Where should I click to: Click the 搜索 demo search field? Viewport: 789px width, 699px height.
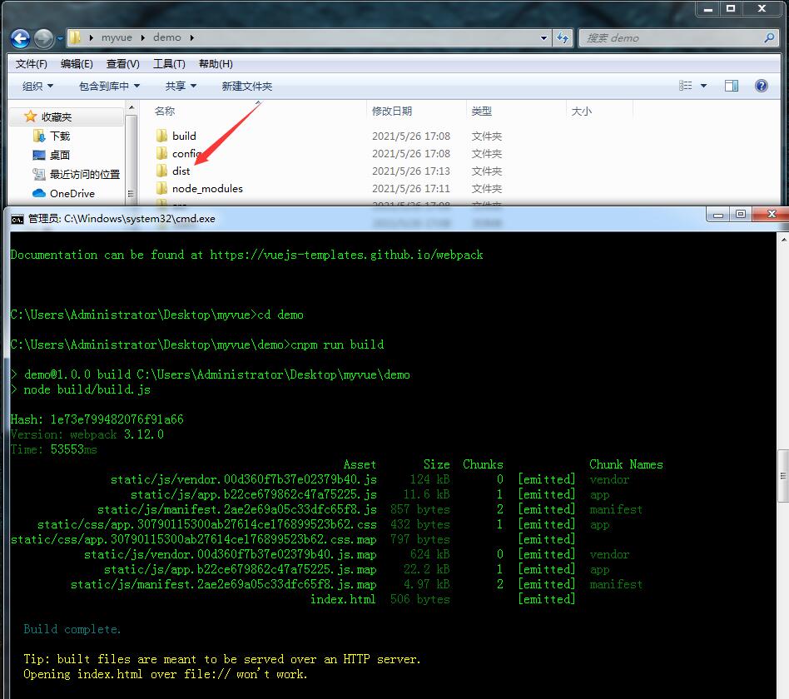677,37
